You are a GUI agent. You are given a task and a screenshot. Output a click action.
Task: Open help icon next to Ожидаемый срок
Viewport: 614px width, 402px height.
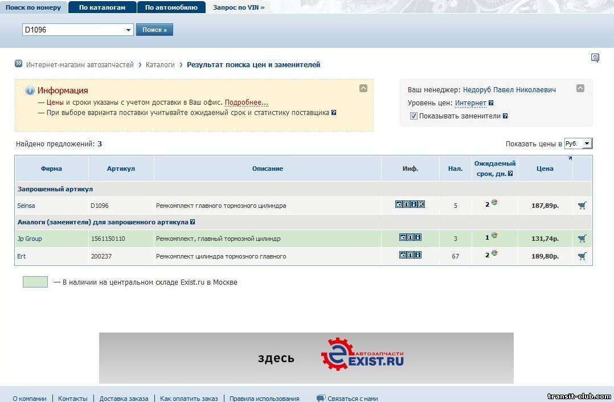point(510,174)
